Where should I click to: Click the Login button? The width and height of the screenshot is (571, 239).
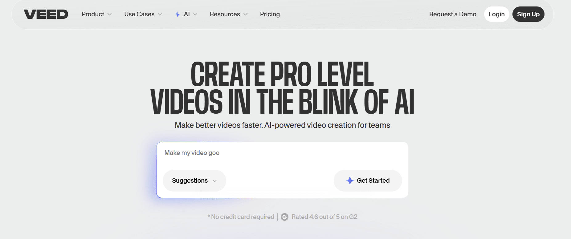(497, 14)
